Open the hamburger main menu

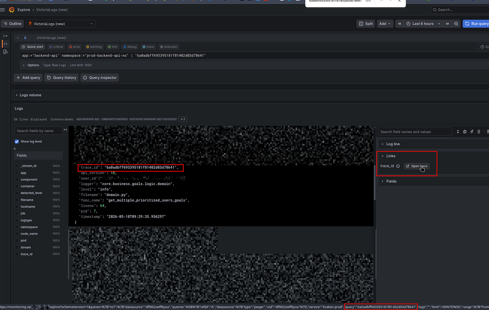click(3, 10)
